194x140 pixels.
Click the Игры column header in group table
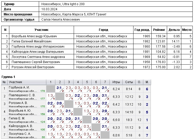116,82
